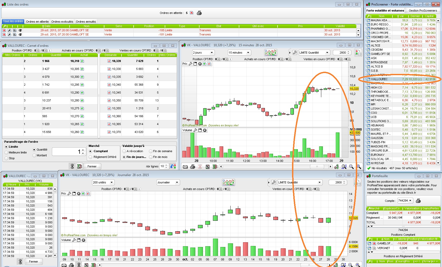Image resolution: width=442 pixels, height=267 pixels.
Task: Open the Gestion ProScreeners tab
Action: 423,11
